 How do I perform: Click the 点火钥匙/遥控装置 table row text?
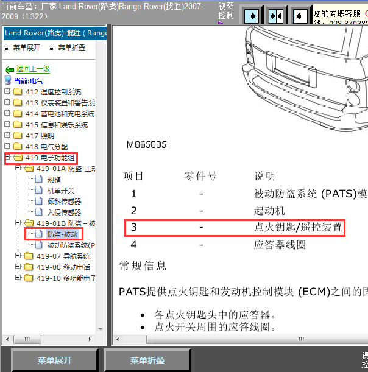[x=298, y=227]
